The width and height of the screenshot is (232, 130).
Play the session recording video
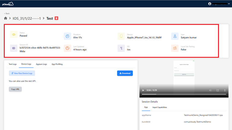(x=143, y=90)
